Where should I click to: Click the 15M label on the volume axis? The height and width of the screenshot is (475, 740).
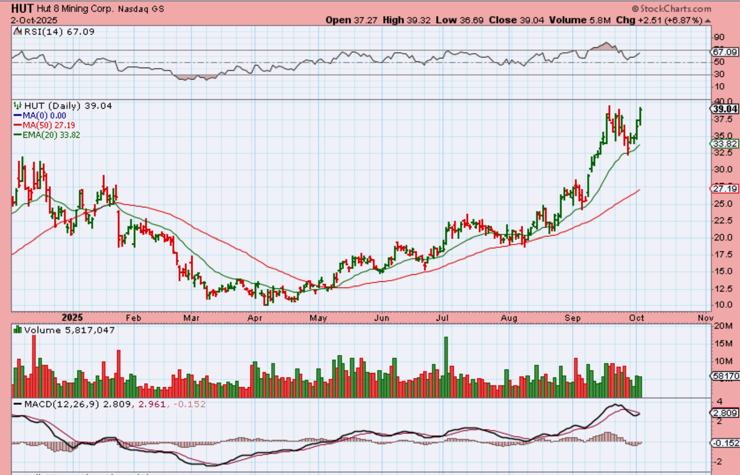tap(723, 344)
